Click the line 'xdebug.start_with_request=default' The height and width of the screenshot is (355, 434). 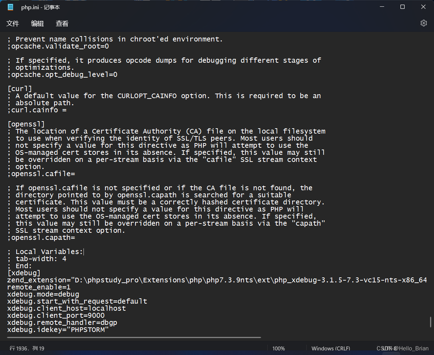77,301
